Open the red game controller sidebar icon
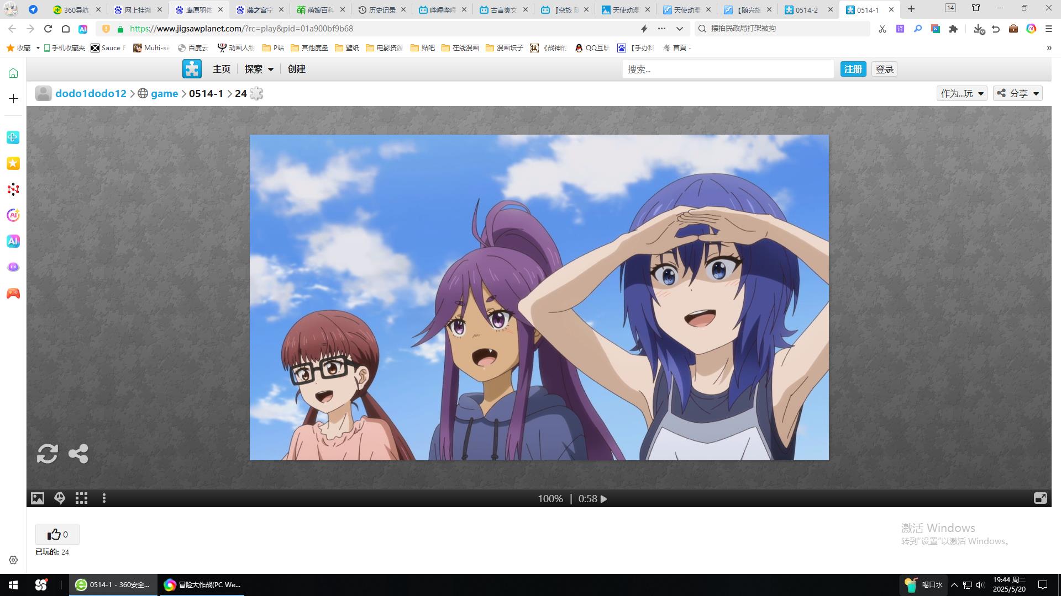 tap(13, 294)
